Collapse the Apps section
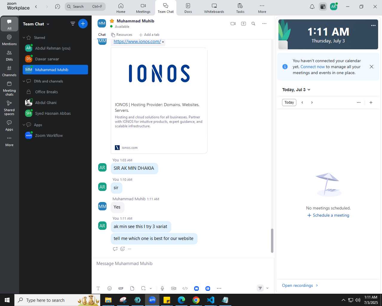The image size is (382, 306). (24, 125)
